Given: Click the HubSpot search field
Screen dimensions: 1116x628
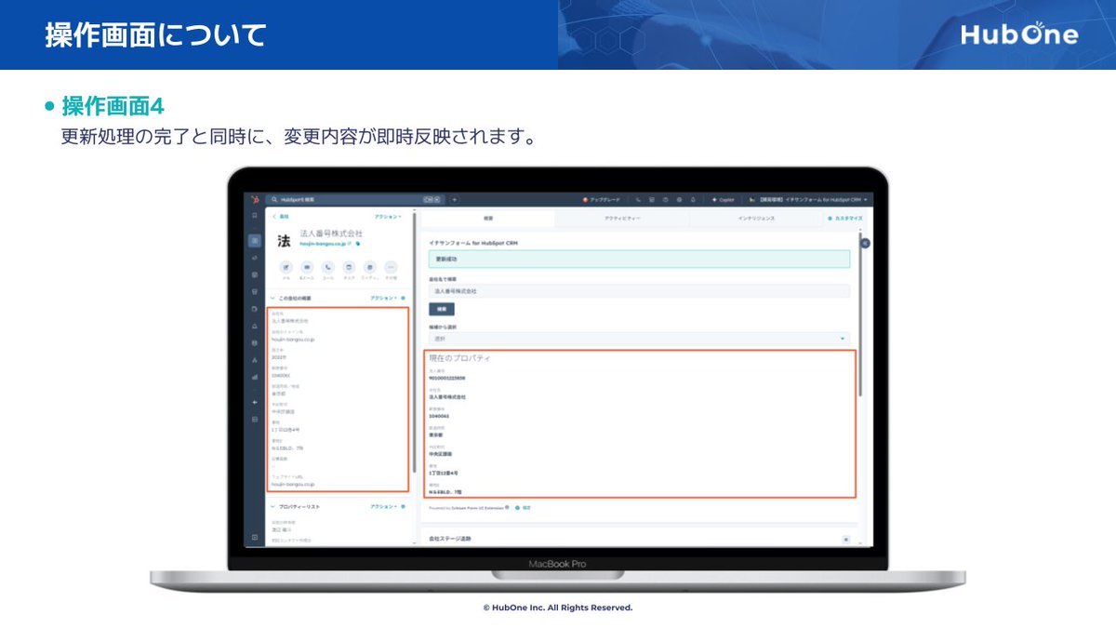Looking at the screenshot, I should (x=355, y=199).
